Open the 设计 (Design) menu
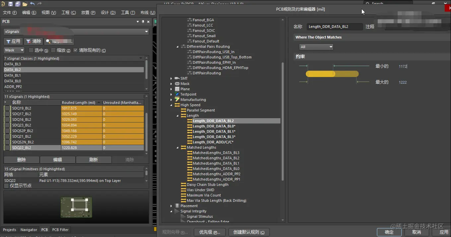The width and height of the screenshot is (451, 237). pyautogui.click(x=108, y=13)
